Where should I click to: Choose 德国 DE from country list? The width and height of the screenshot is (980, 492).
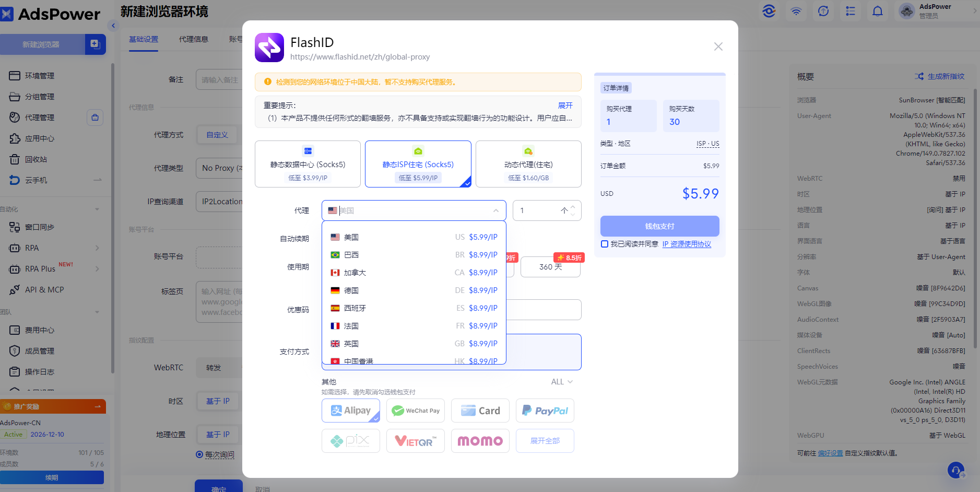pyautogui.click(x=414, y=290)
